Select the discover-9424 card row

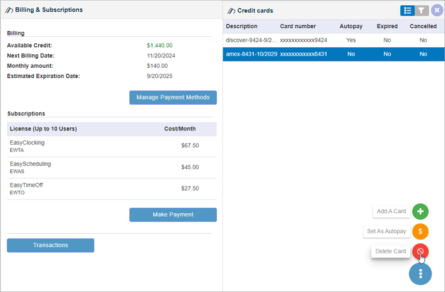pos(334,40)
